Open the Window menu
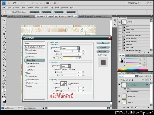Image resolution: width=154 pixels, height=115 pixels. (x=64, y=7)
